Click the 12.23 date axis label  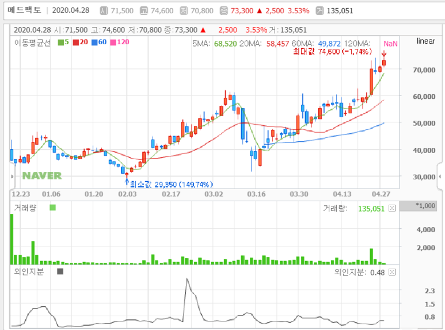21,194
